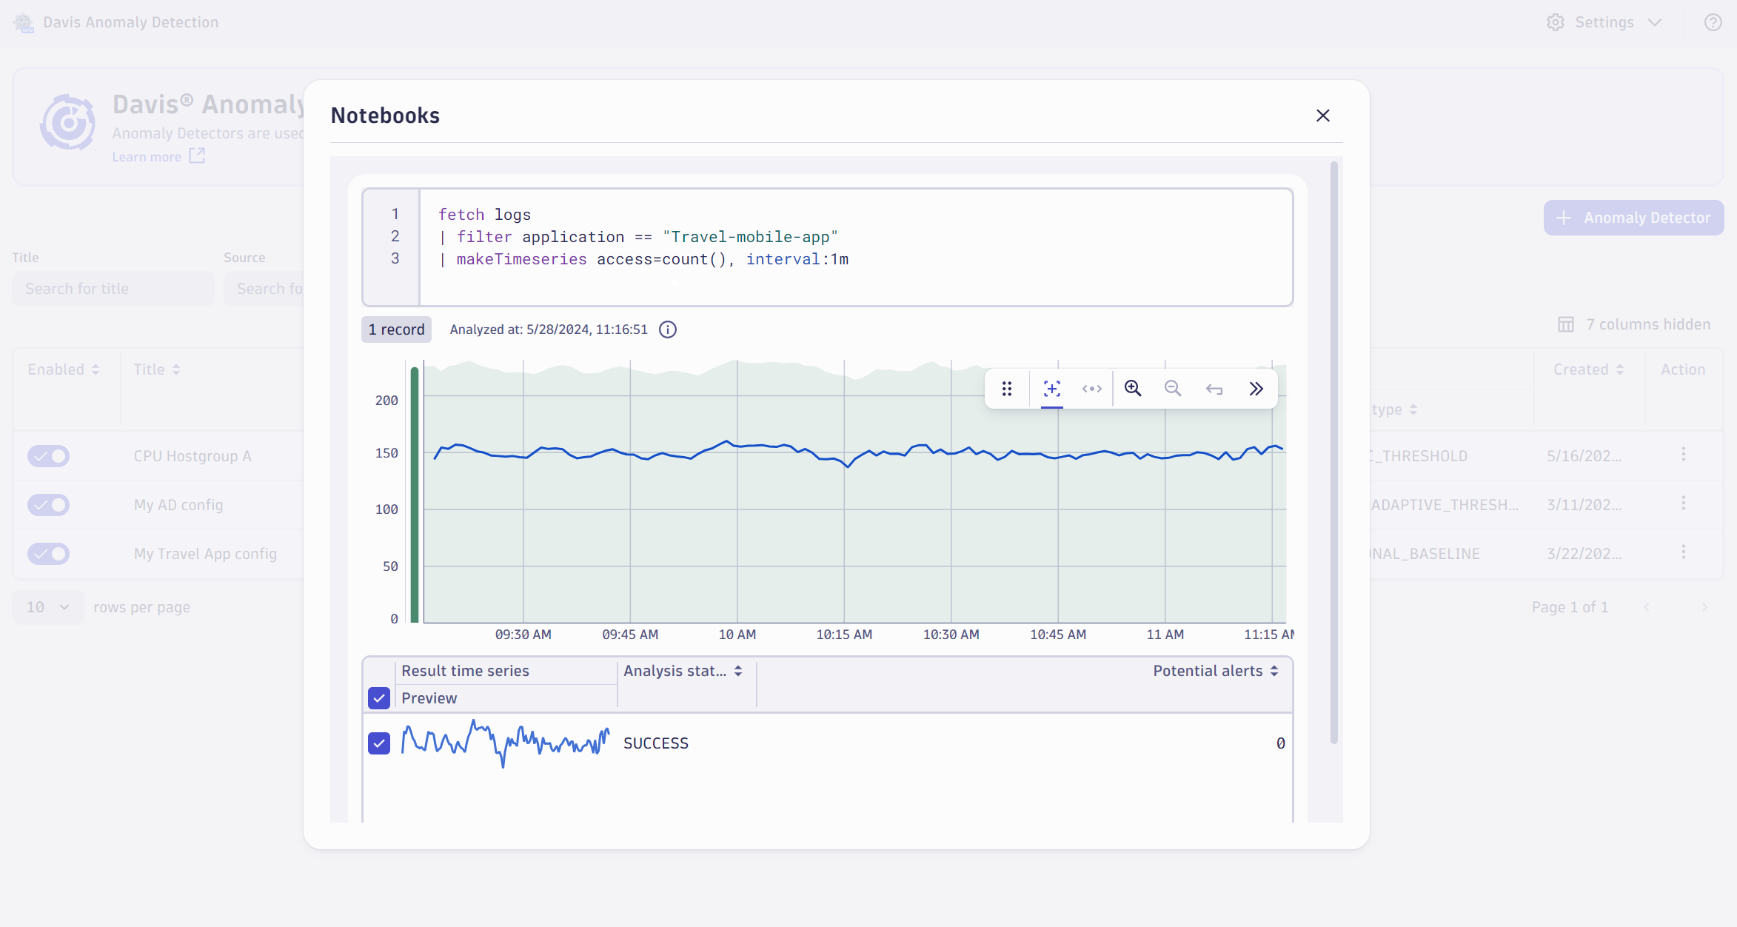Click the Learn more link
This screenshot has width=1737, height=927.
click(x=147, y=156)
